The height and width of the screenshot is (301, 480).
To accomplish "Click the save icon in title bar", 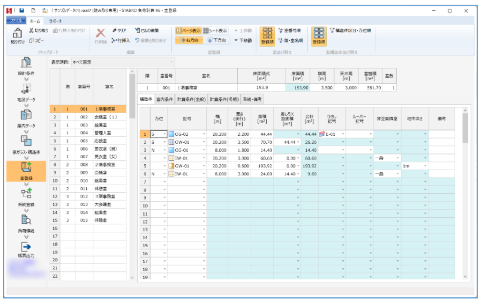I will click(x=22, y=10).
